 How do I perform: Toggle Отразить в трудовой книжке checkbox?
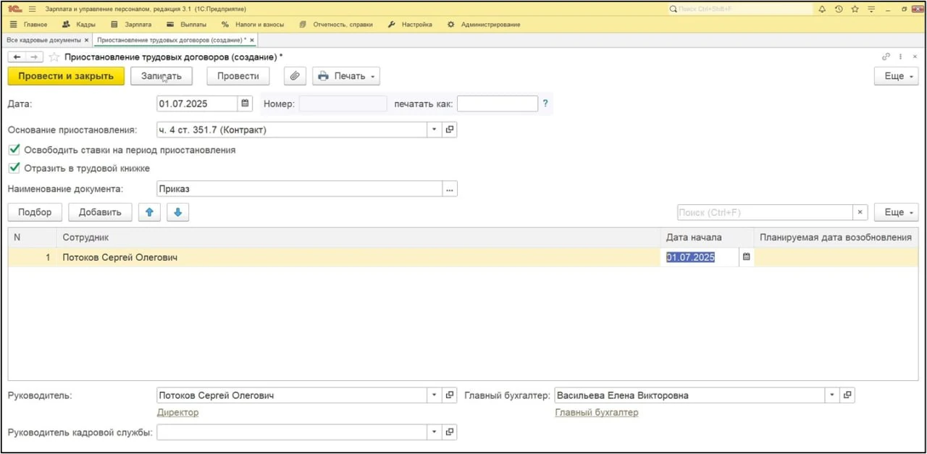tap(14, 168)
